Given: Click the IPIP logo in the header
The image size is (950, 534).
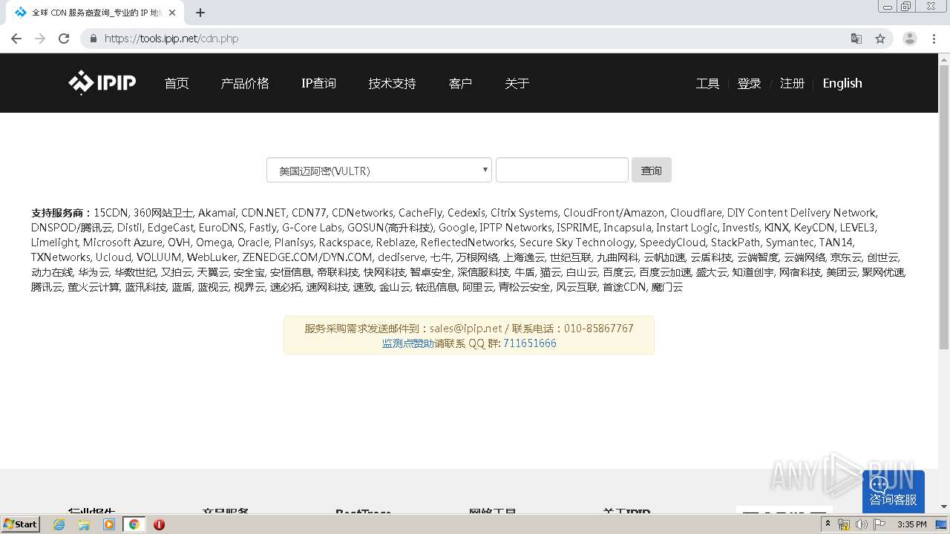Looking at the screenshot, I should click(x=102, y=83).
